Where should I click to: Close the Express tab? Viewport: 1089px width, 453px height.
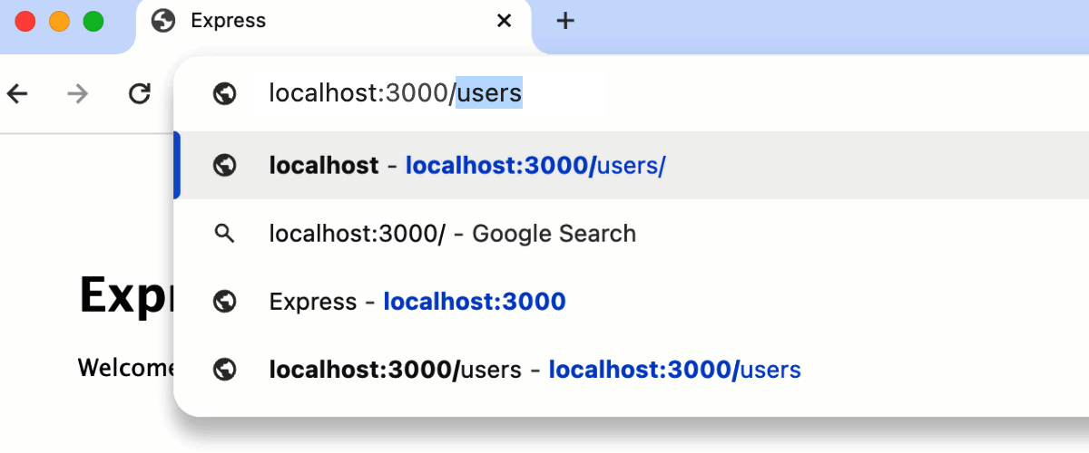coord(505,21)
